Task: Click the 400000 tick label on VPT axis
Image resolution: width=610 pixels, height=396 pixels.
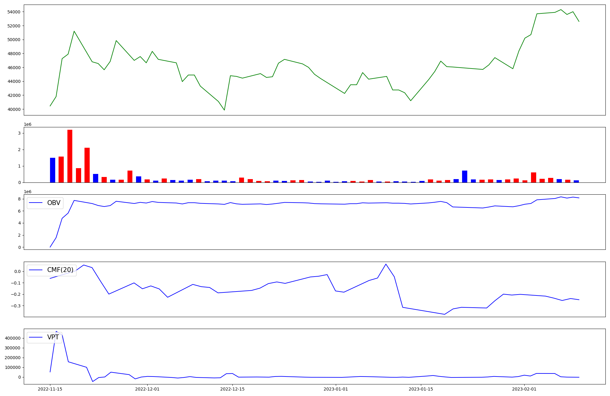Action: point(13,338)
